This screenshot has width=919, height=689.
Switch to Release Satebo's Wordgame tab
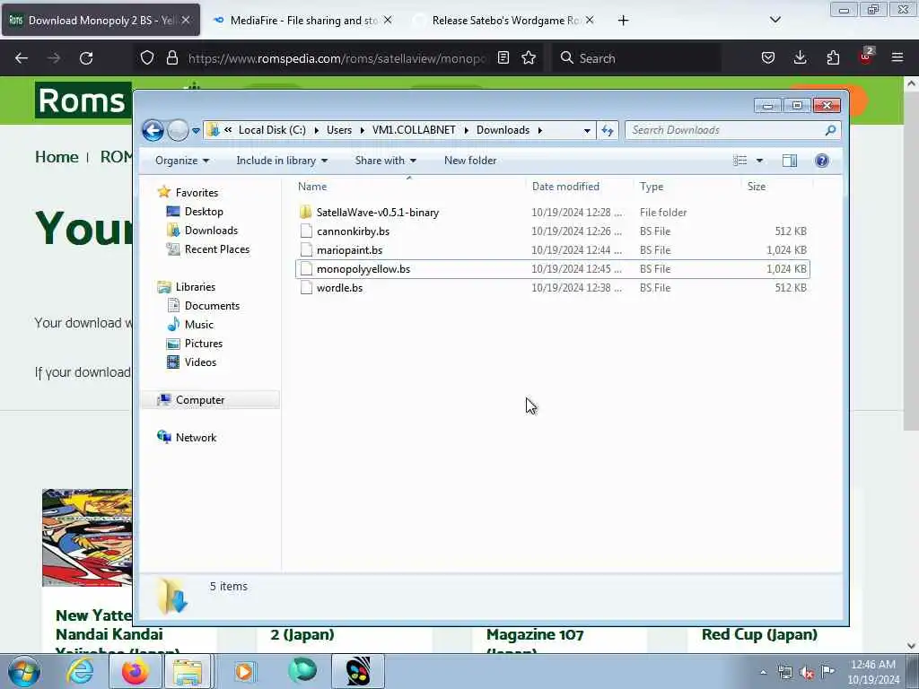tap(504, 21)
